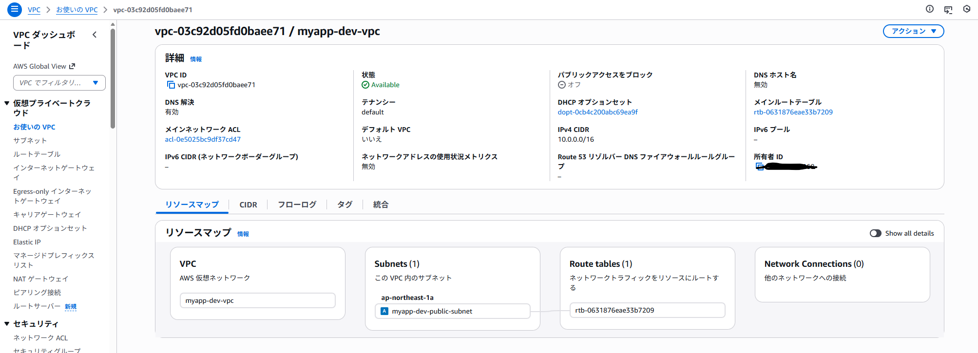Go to キャリアゲートウェイ in sidebar
Image resolution: width=978 pixels, height=353 pixels.
click(x=47, y=215)
